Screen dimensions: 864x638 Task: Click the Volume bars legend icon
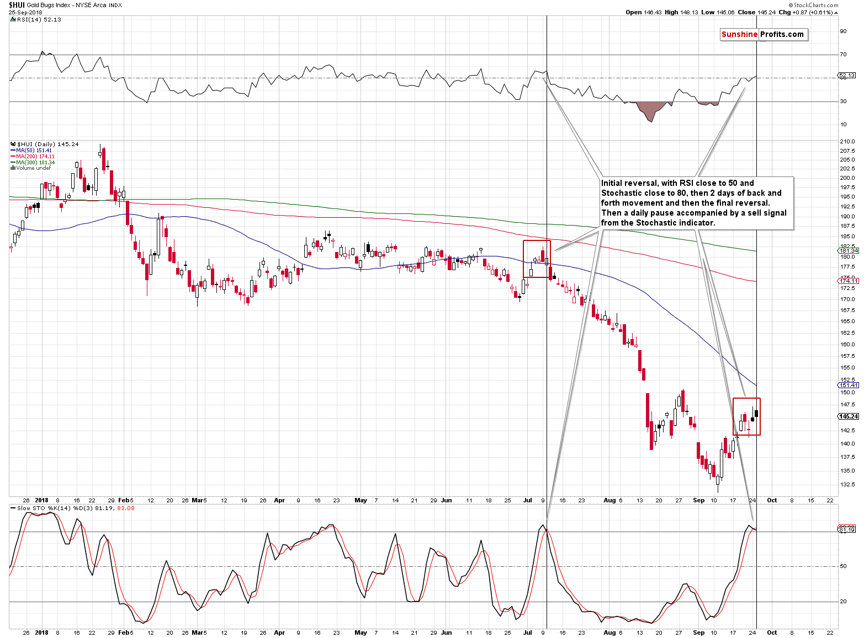tap(13, 168)
